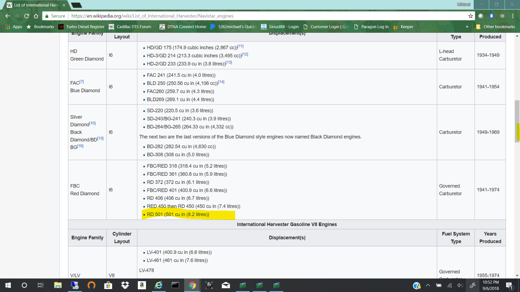This screenshot has width=520, height=292.
Task: Open a new browser tab
Action: 76,5
